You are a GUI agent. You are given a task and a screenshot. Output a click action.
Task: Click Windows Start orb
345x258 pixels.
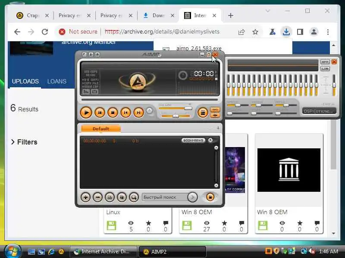[13, 252]
